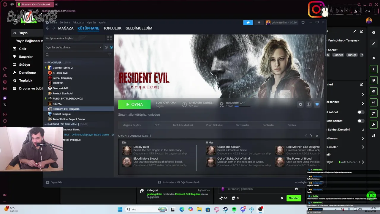The width and height of the screenshot is (380, 214).
Task: Toggle favorite heart for Resident Evil Requiem
Action: (x=317, y=104)
